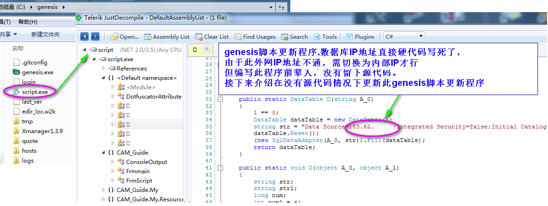This screenshot has width=548, height=206.
Task: Select the References tree item
Action: click(x=131, y=69)
